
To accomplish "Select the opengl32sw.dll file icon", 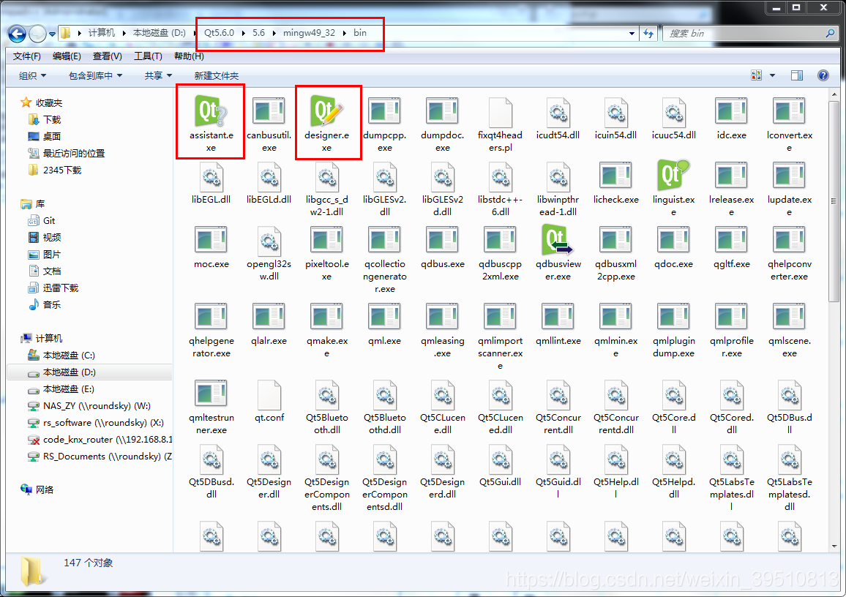I will pyautogui.click(x=269, y=240).
